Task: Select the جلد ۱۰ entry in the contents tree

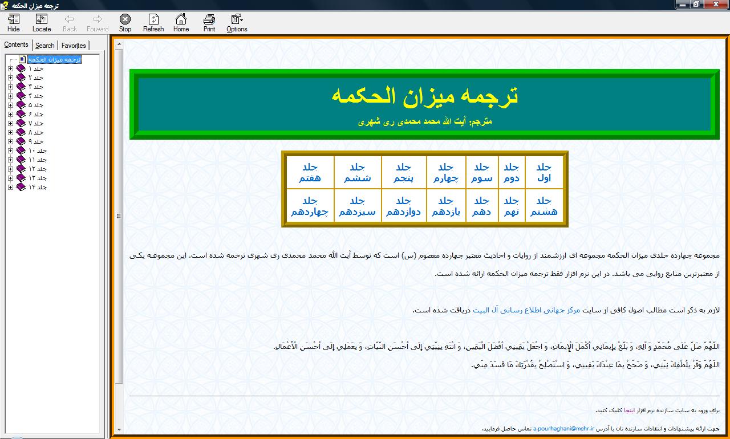Action: [x=36, y=151]
